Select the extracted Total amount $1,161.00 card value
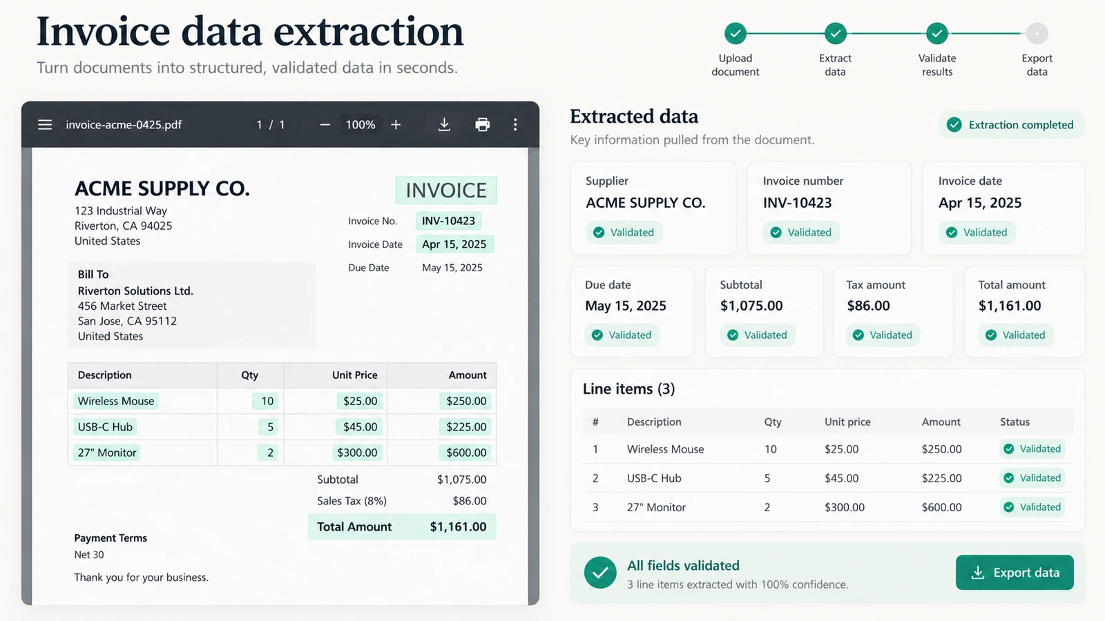The height and width of the screenshot is (621, 1105). (x=1010, y=306)
